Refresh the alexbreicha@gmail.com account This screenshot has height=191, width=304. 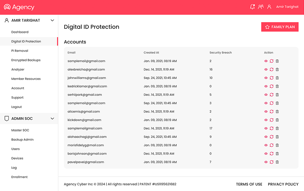(x=272, y=69)
